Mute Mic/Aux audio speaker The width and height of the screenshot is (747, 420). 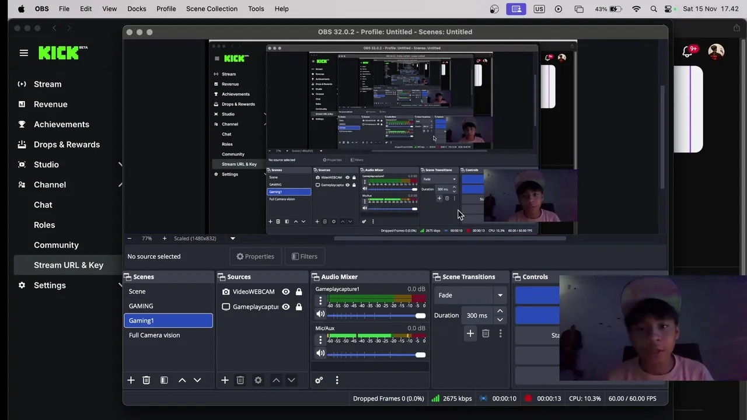point(320,353)
